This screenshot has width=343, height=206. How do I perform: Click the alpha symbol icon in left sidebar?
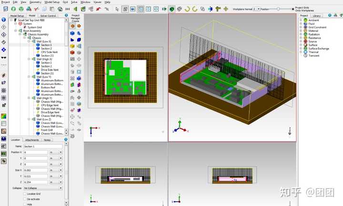4,146
